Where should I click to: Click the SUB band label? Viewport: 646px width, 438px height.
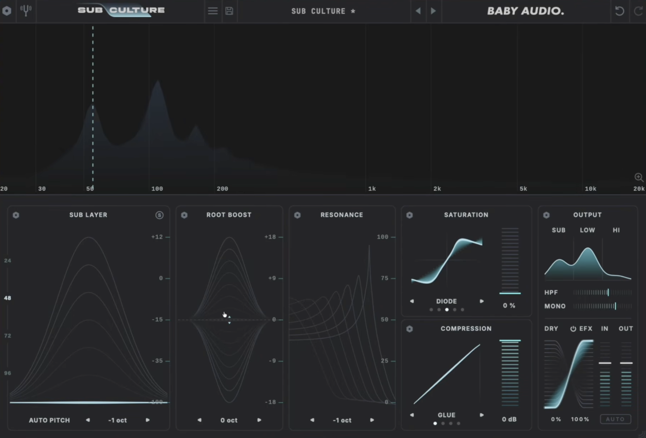click(559, 230)
